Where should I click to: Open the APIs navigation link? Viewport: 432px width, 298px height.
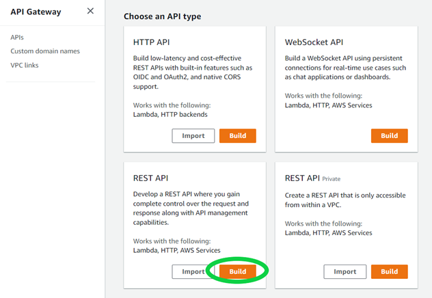pyautogui.click(x=17, y=37)
